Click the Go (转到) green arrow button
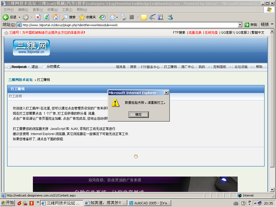 [251, 25]
